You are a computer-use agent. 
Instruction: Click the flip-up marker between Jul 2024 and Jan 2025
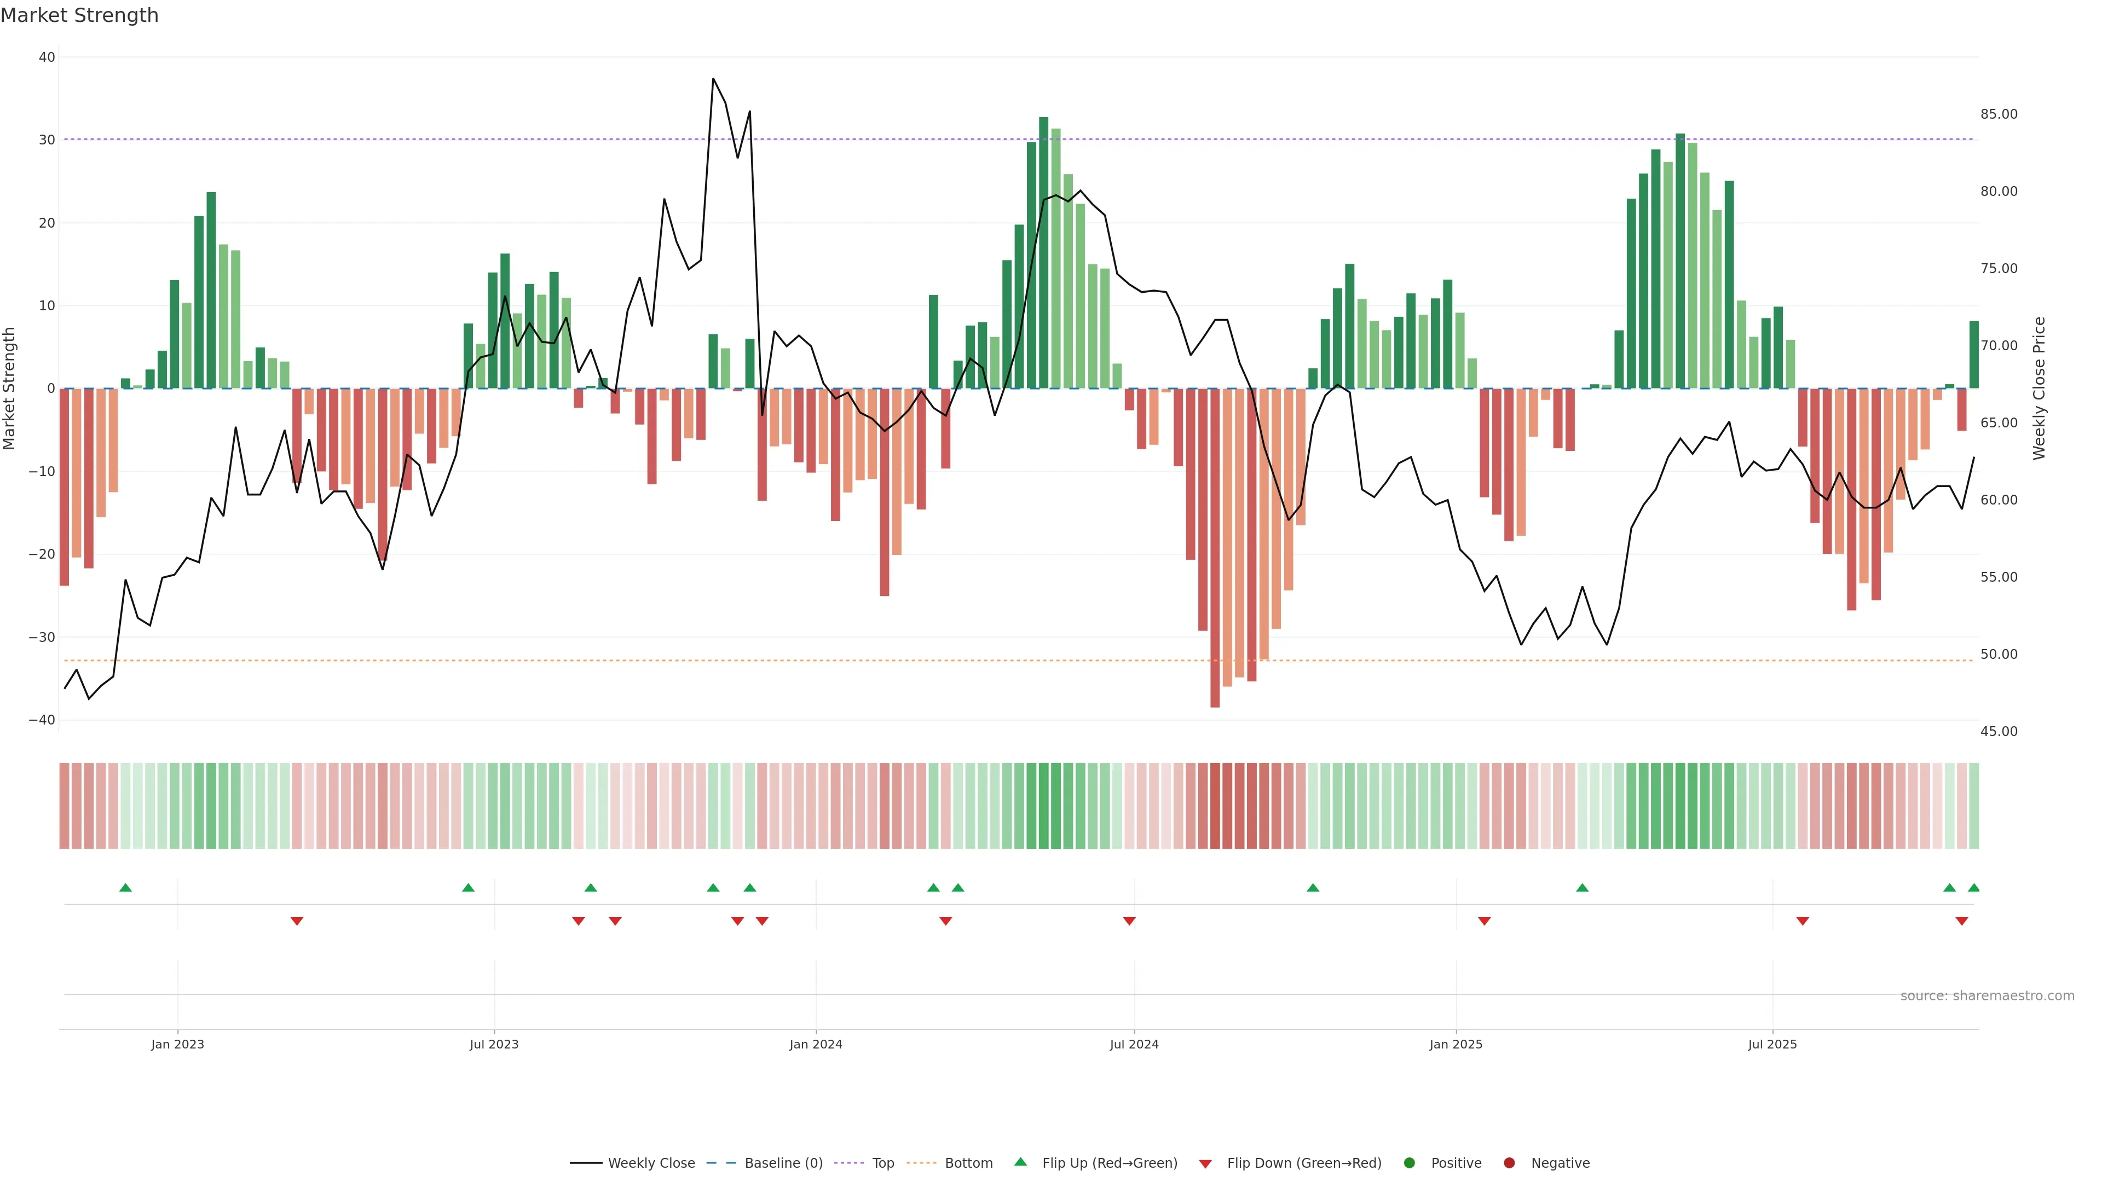click(x=1313, y=888)
